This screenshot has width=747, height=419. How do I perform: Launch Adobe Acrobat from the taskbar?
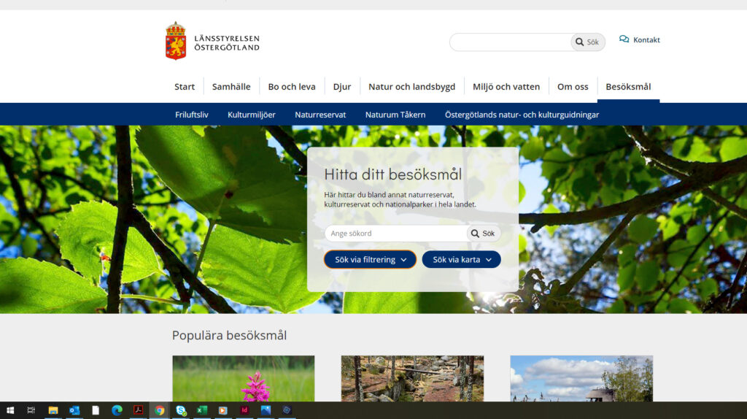pyautogui.click(x=138, y=410)
